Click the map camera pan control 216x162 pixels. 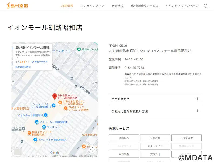coord(93,149)
